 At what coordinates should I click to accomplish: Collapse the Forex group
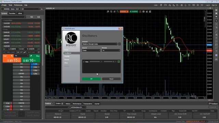click(3, 29)
